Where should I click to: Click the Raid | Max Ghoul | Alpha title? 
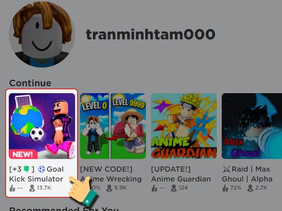(247, 174)
